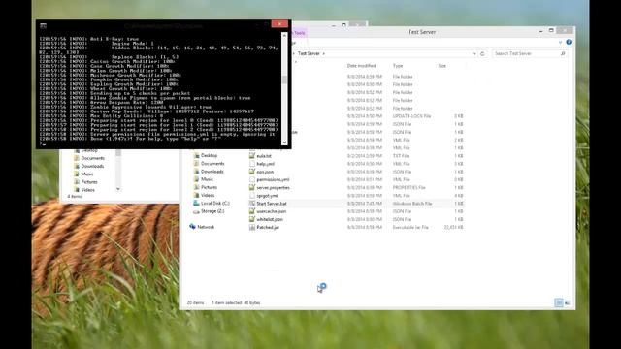Viewport: 621px width, 349px height.
Task: Sort files by Type column
Action: [x=398, y=66]
